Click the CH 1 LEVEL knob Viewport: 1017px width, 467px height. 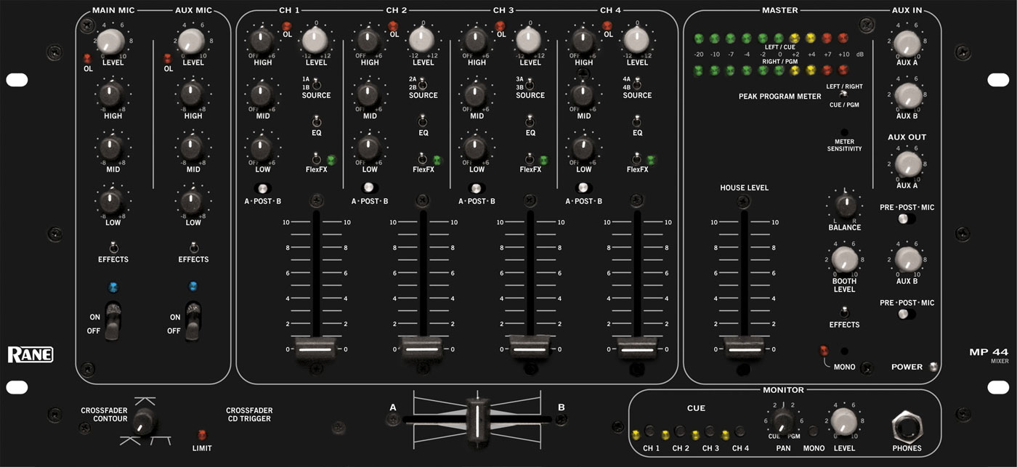(x=315, y=40)
